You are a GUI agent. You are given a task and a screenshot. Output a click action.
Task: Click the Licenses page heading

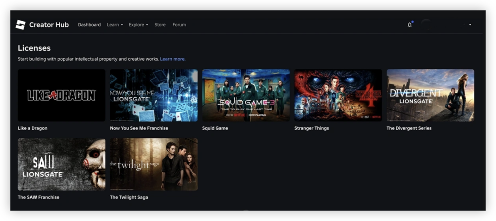click(x=34, y=48)
